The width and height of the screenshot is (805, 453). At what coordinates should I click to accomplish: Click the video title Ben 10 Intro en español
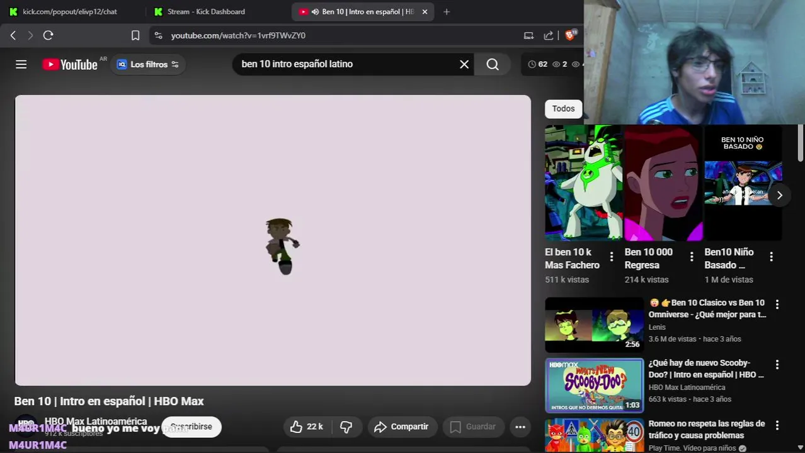(109, 401)
